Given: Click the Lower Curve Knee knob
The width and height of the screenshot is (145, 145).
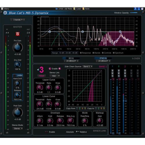Looking at the screenshot, I should click(x=58, y=104).
